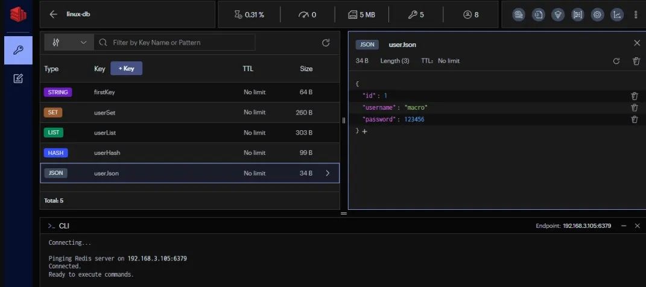Click the Filter by Key Name input
Screen dimensions: 646x287
(175, 42)
